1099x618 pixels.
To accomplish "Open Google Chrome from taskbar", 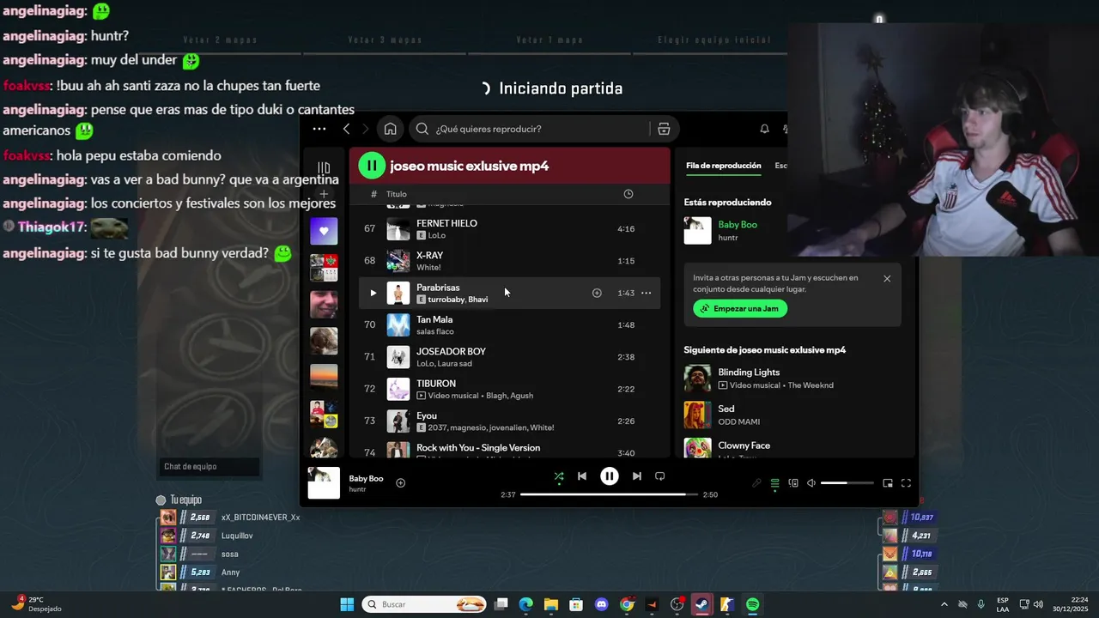I will tap(627, 604).
